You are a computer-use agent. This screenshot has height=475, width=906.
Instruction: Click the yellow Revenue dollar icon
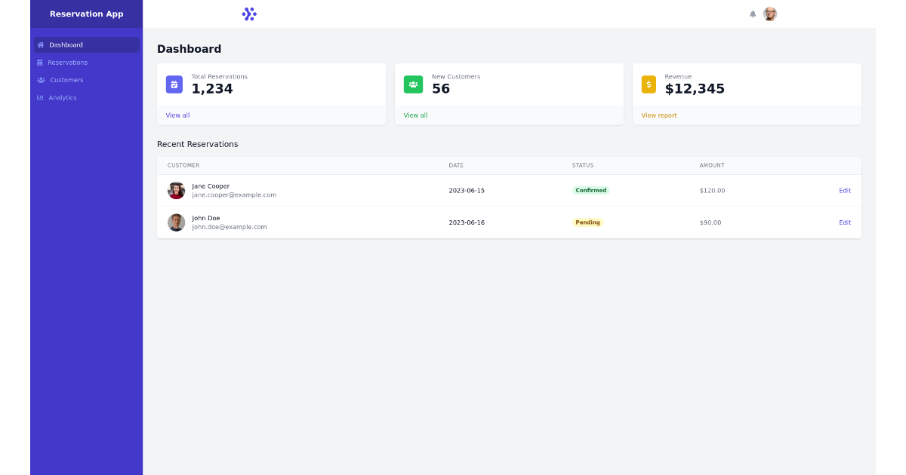point(649,84)
